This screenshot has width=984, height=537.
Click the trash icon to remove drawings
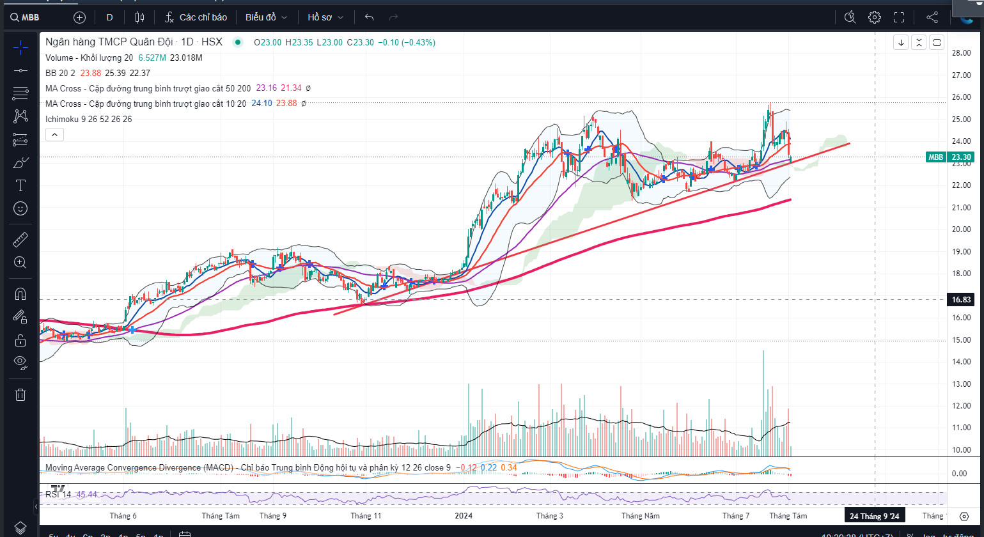click(x=20, y=394)
